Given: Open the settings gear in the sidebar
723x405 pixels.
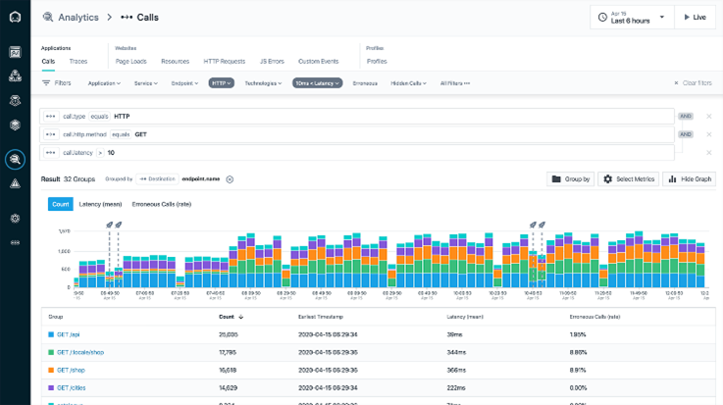Looking at the screenshot, I should click(x=16, y=219).
